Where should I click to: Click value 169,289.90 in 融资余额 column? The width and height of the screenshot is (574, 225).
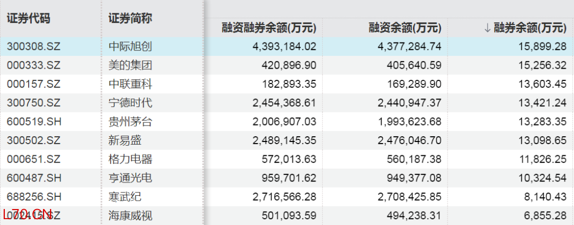point(414,84)
